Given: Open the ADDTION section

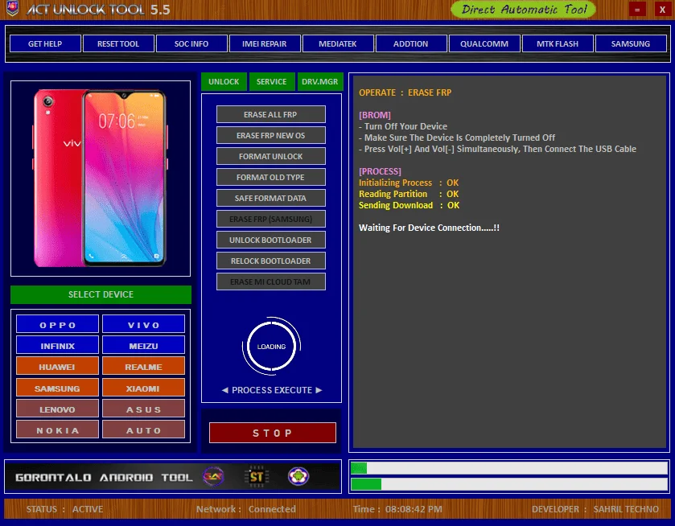Looking at the screenshot, I should [411, 43].
